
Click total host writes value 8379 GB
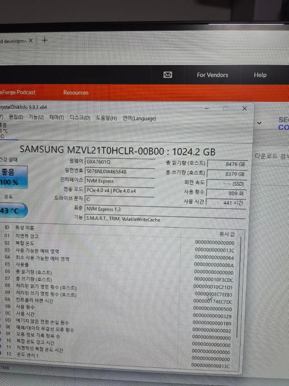[x=227, y=174]
